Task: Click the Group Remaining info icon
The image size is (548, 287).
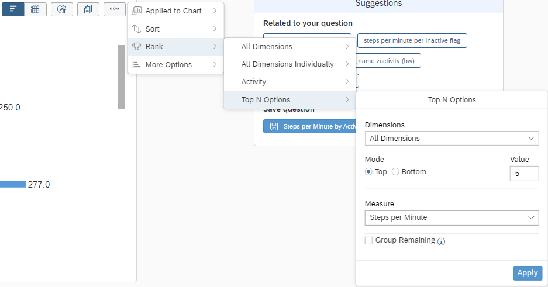Action: (442, 241)
